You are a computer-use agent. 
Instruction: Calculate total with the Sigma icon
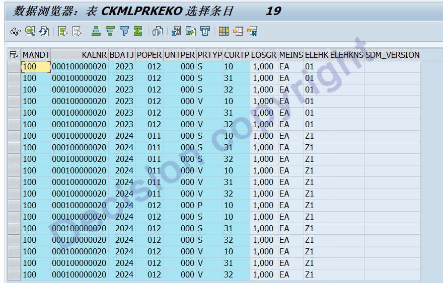[x=138, y=32]
